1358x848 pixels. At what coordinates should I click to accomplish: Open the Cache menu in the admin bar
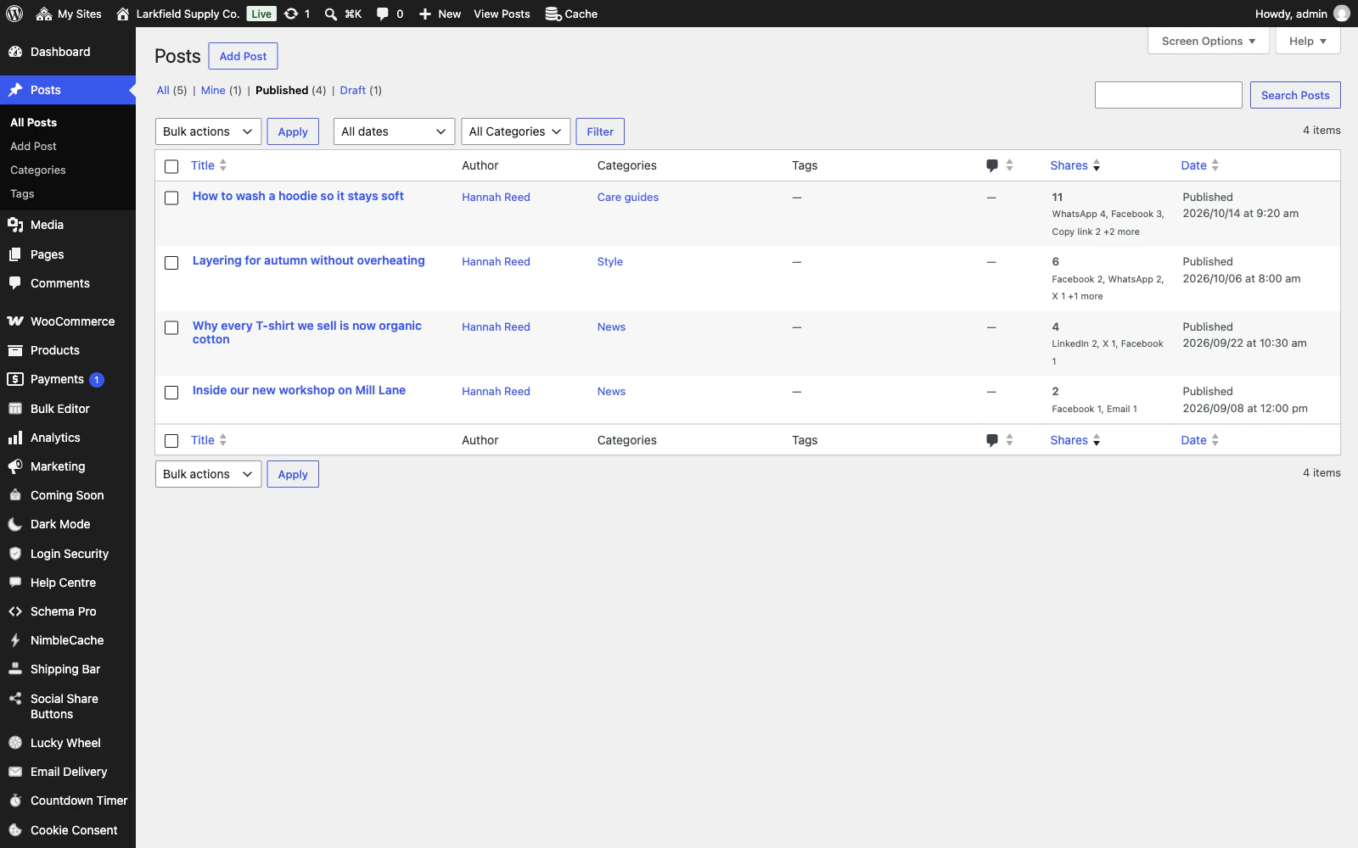click(571, 14)
